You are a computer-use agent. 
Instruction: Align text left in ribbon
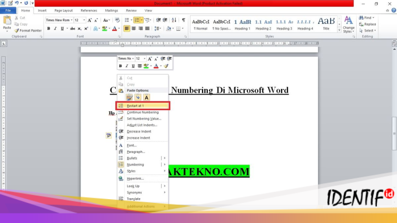pos(127,28)
